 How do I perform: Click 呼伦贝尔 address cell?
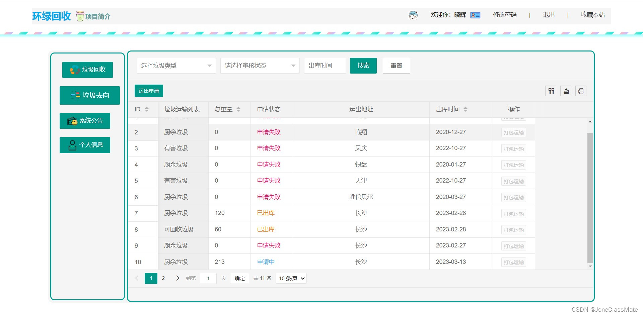tap(361, 197)
